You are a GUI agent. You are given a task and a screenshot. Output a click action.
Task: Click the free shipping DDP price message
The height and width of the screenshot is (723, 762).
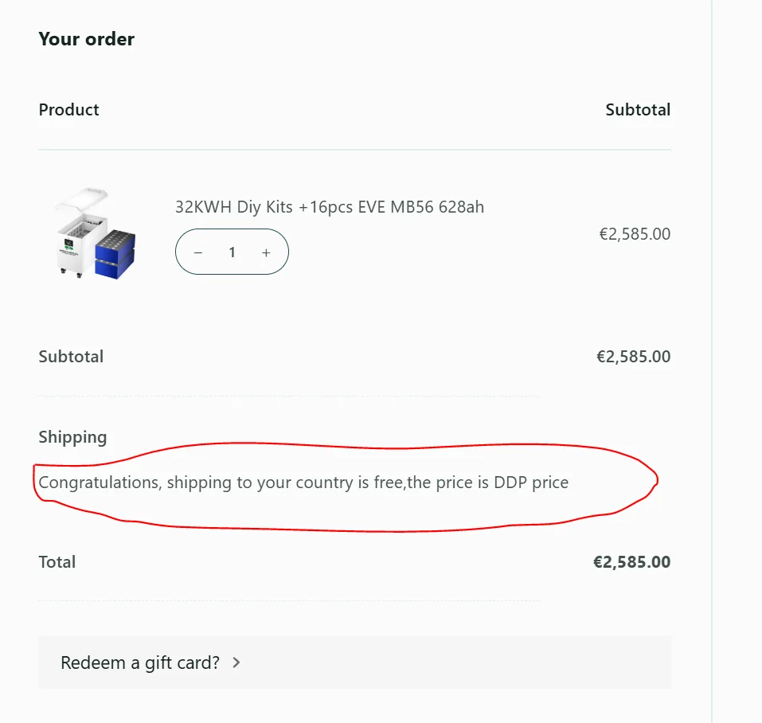[x=303, y=483]
